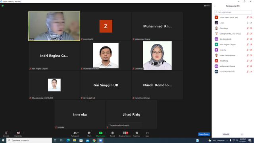The image size is (254, 143).
Task: Select Indri Regina Cahyani in participants list
Action: click(x=233, y=44)
